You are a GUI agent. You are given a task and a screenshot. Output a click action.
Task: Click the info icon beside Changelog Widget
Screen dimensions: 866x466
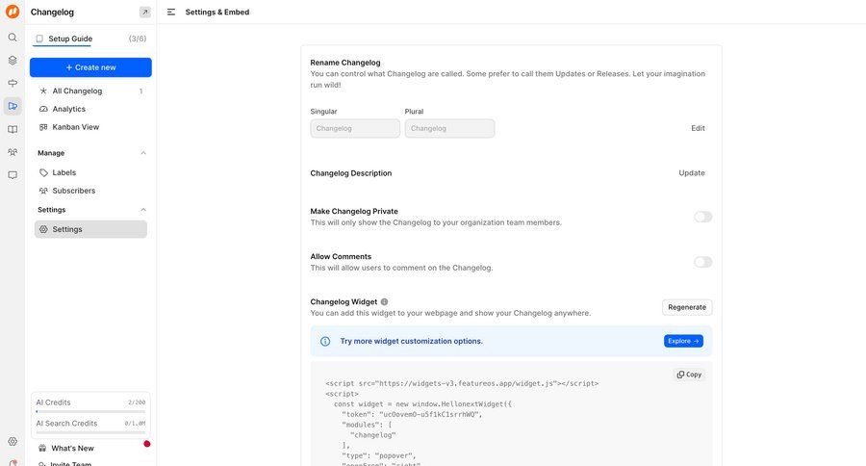pos(384,301)
